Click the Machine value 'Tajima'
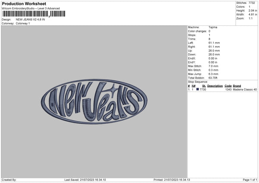259x183 pixels. click(213, 27)
